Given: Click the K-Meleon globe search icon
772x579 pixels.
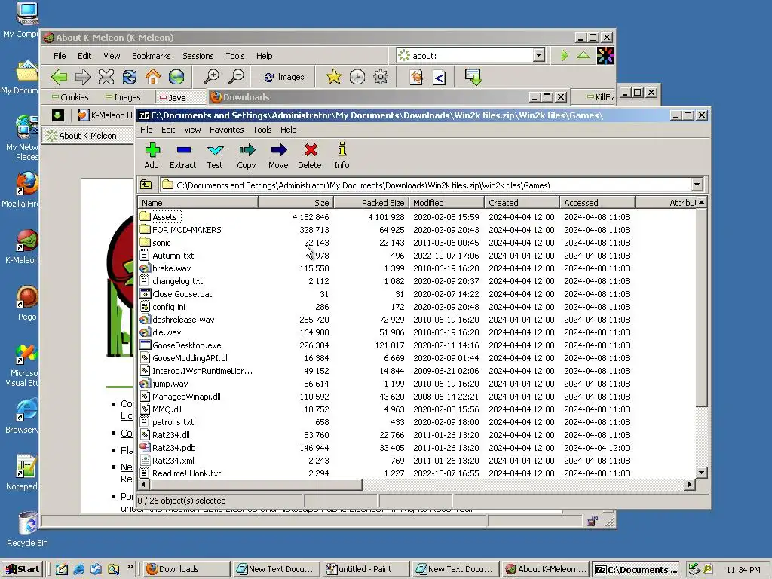Looking at the screenshot, I should (x=176, y=77).
